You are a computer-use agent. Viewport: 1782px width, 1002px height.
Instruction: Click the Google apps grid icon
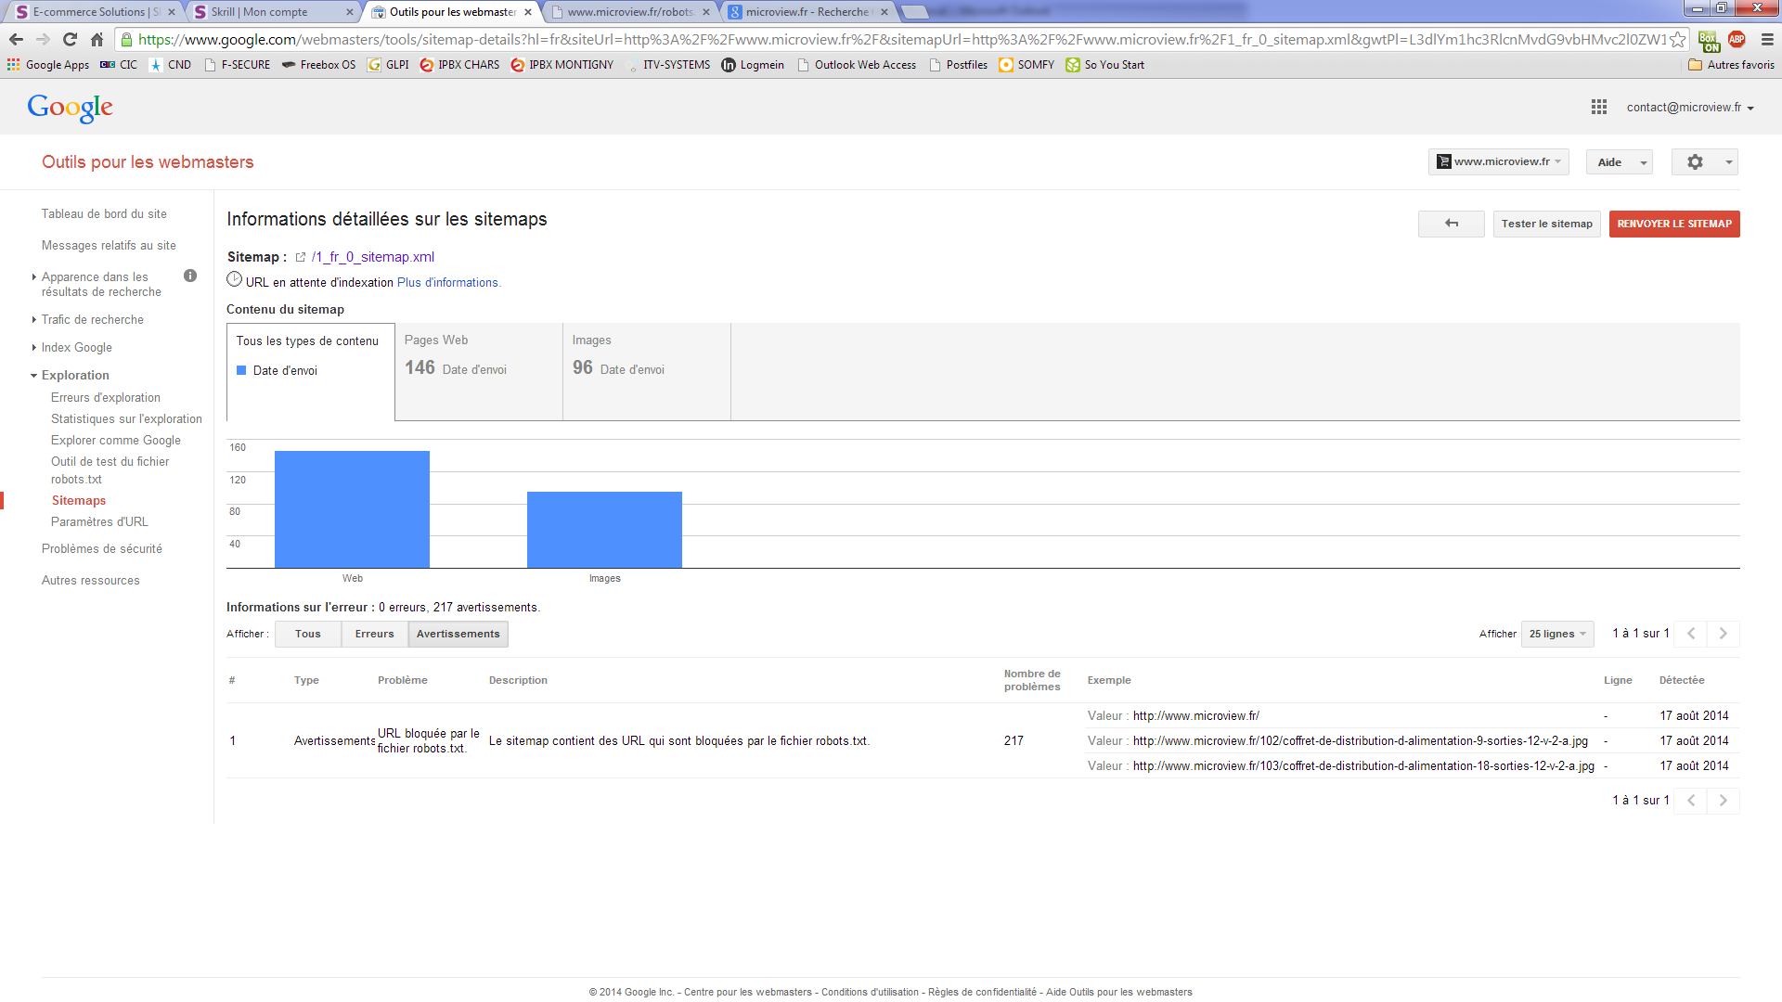pos(1598,108)
